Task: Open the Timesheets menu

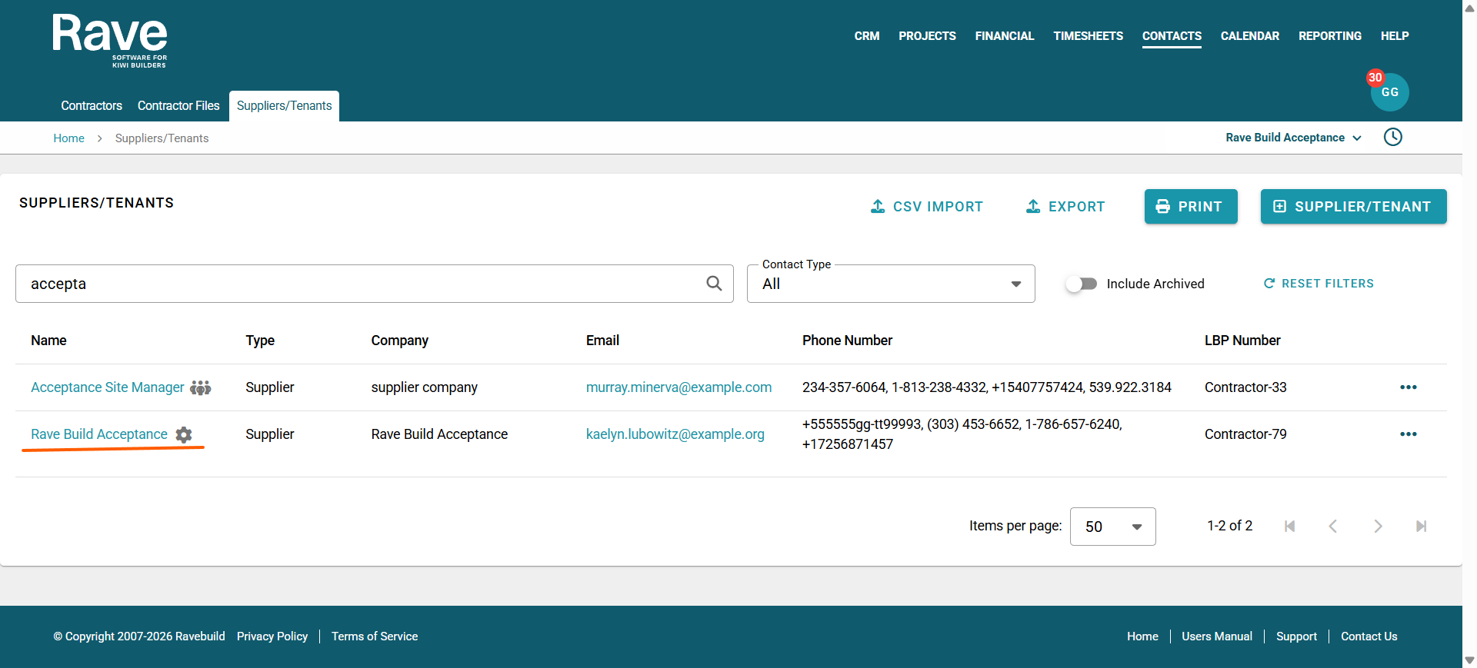Action: [1089, 36]
